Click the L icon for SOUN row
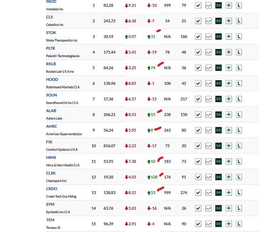The image size is (268, 232). click(x=239, y=99)
